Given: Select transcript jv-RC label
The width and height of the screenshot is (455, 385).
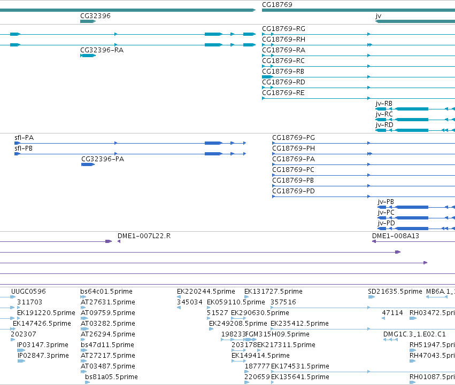Looking at the screenshot, I should 384,114.
